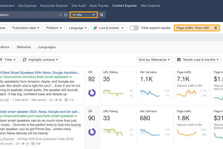Go to Rank Tracker

[99, 6]
